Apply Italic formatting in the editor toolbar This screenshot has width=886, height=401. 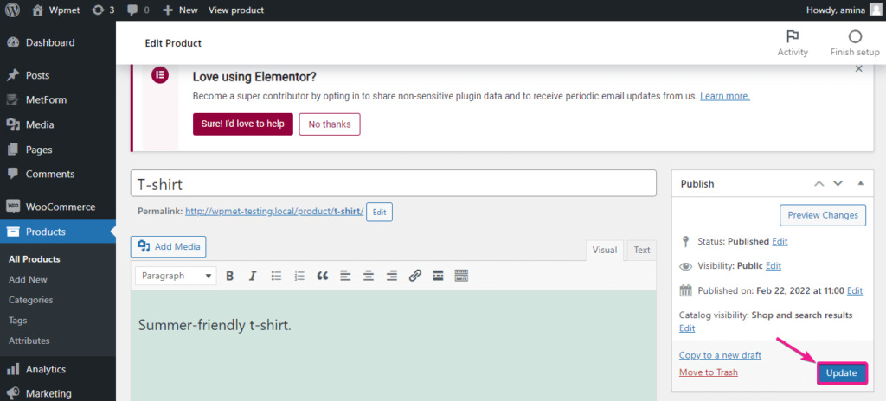[x=253, y=276]
